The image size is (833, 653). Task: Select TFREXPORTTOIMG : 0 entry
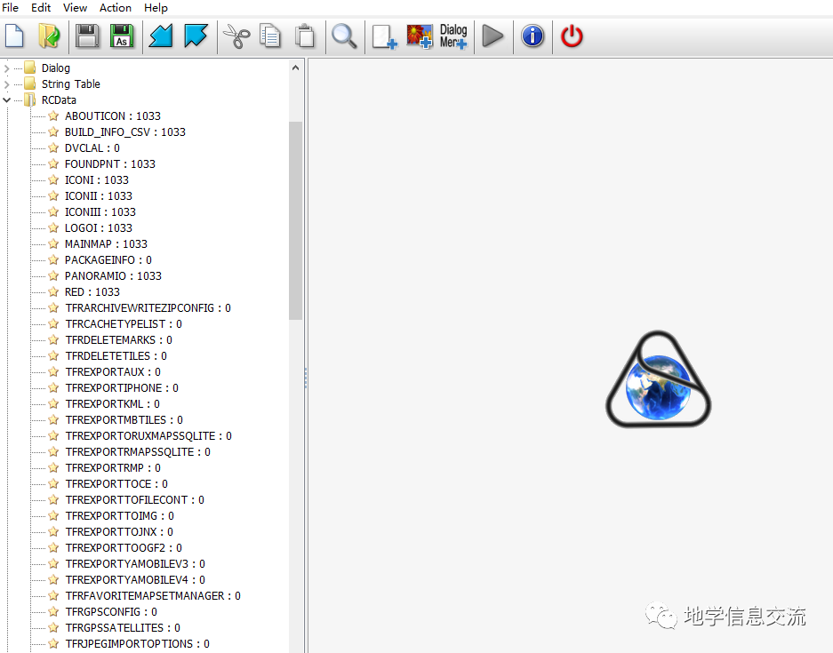pos(119,515)
